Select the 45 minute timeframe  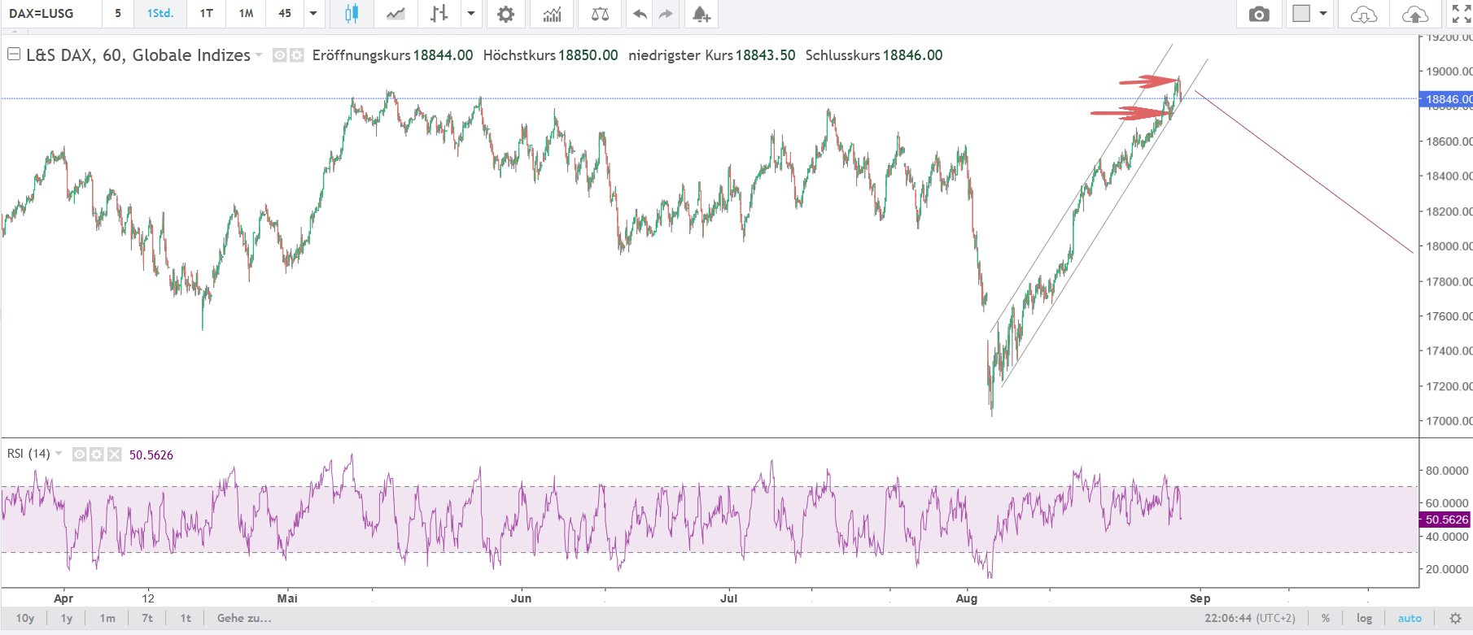tap(285, 14)
